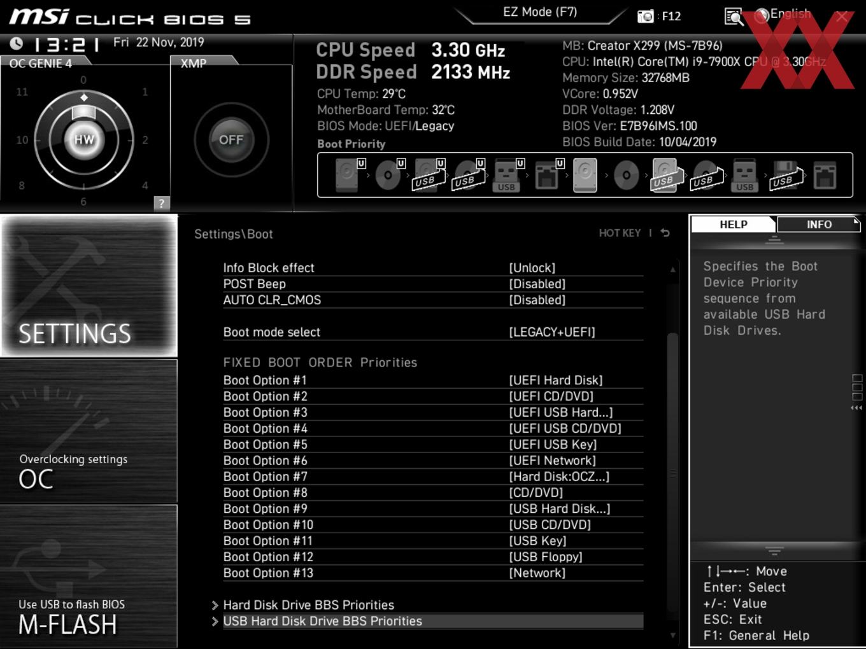Open the M-FLASH BIOS flashing tile
This screenshot has height=649, width=866.
tap(89, 576)
